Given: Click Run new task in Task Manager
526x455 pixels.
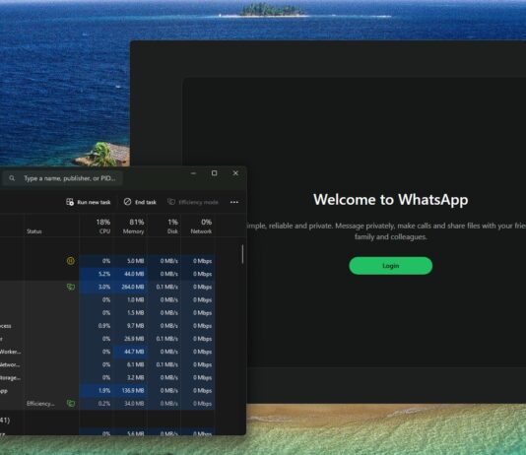Looking at the screenshot, I should pos(89,202).
